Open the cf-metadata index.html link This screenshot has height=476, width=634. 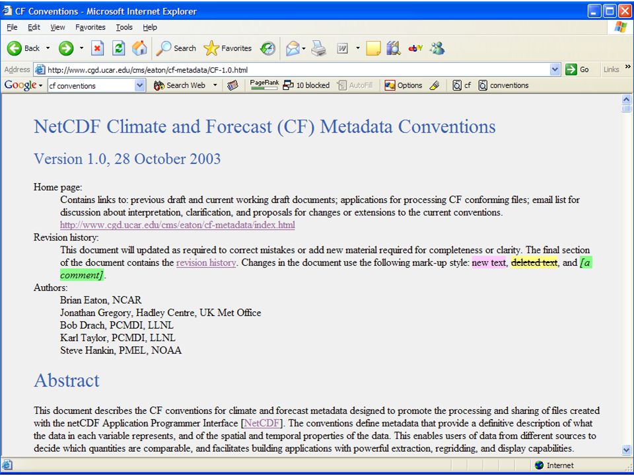(178, 225)
